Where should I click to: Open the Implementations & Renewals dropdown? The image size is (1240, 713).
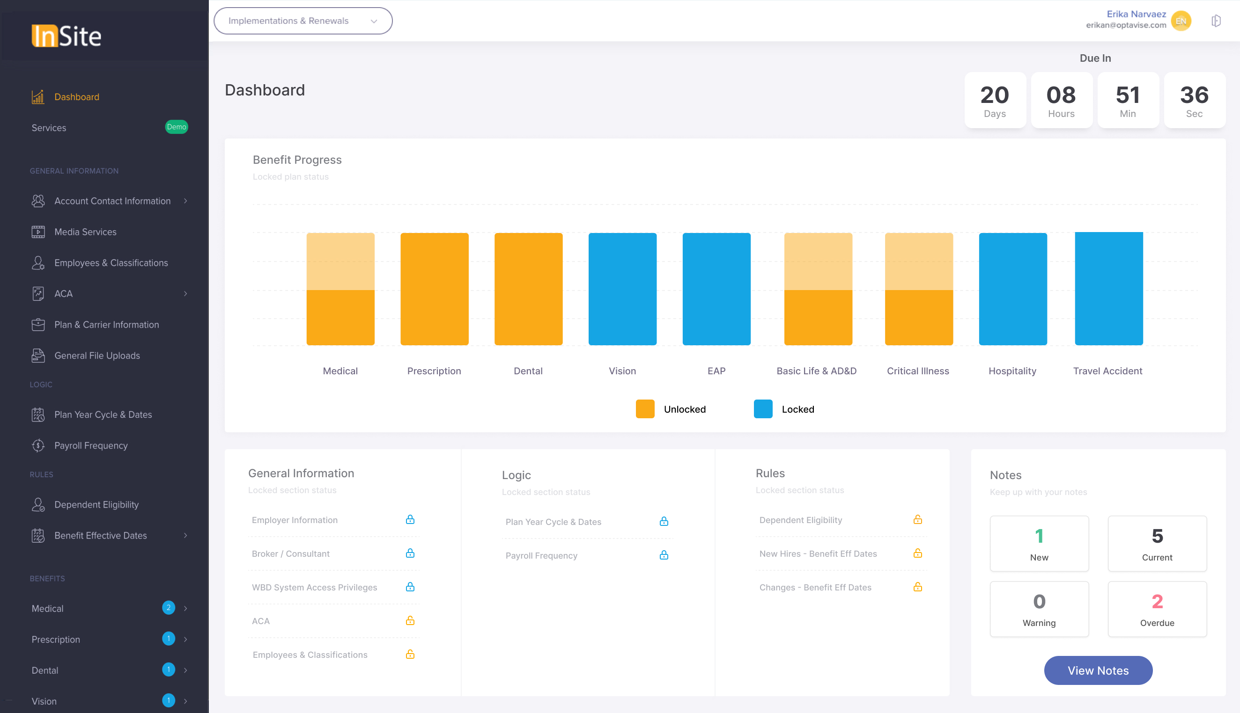tap(303, 21)
